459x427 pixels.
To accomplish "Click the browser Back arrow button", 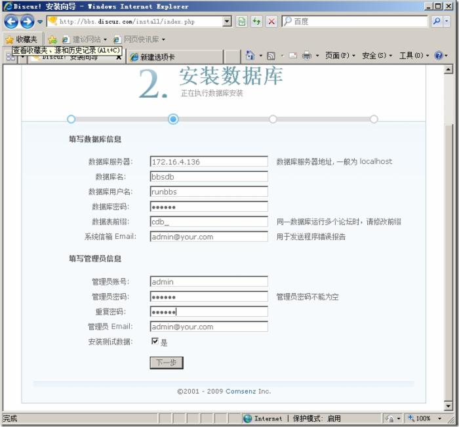I will (11, 22).
